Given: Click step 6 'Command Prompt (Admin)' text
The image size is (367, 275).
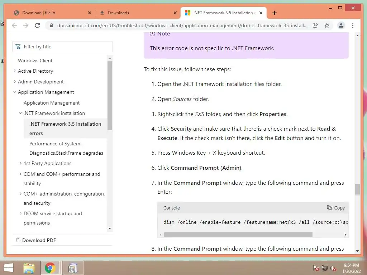Looking at the screenshot, I should pyautogui.click(x=207, y=168).
